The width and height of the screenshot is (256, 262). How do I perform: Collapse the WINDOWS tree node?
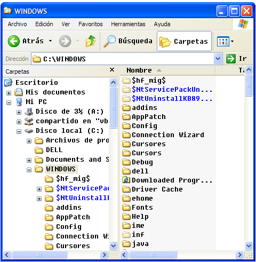coord(29,170)
